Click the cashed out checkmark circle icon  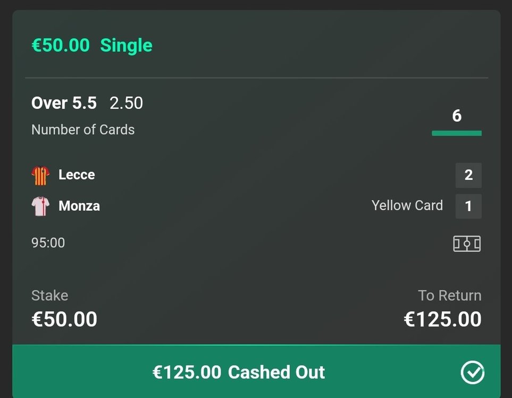coord(473,372)
